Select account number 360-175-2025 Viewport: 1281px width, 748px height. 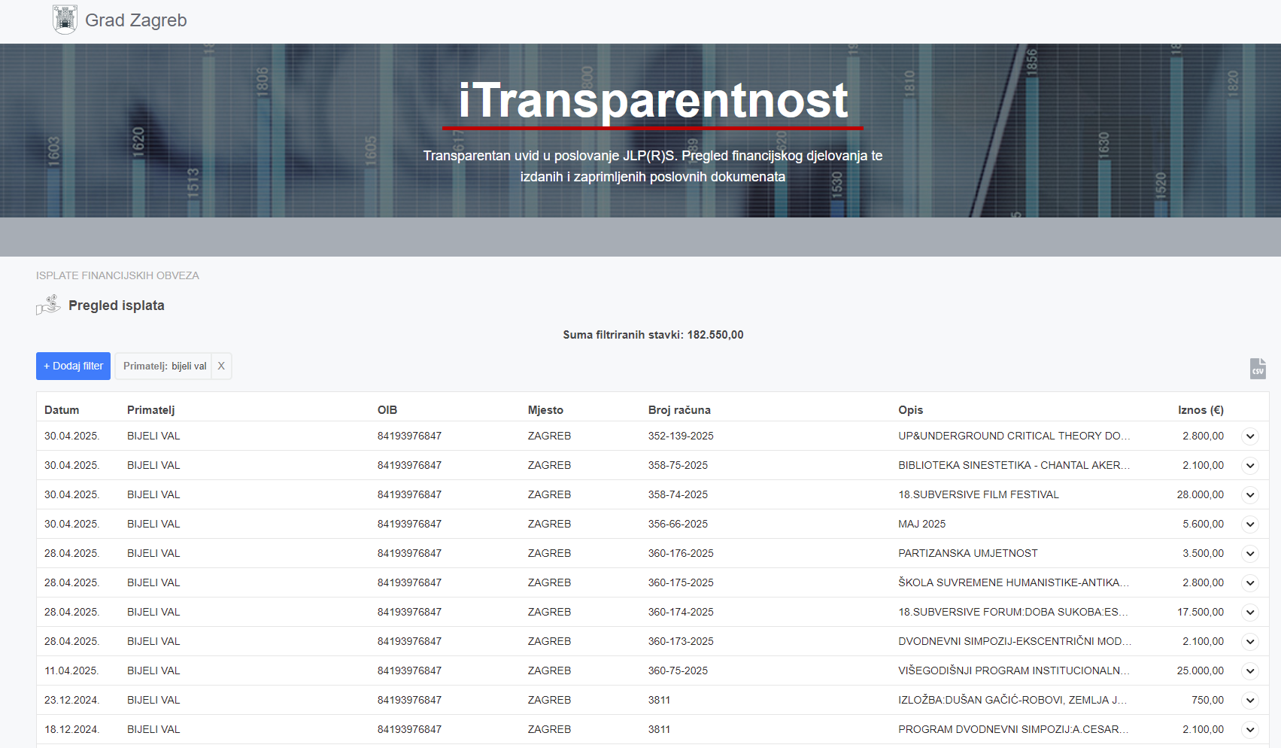pyautogui.click(x=681, y=582)
